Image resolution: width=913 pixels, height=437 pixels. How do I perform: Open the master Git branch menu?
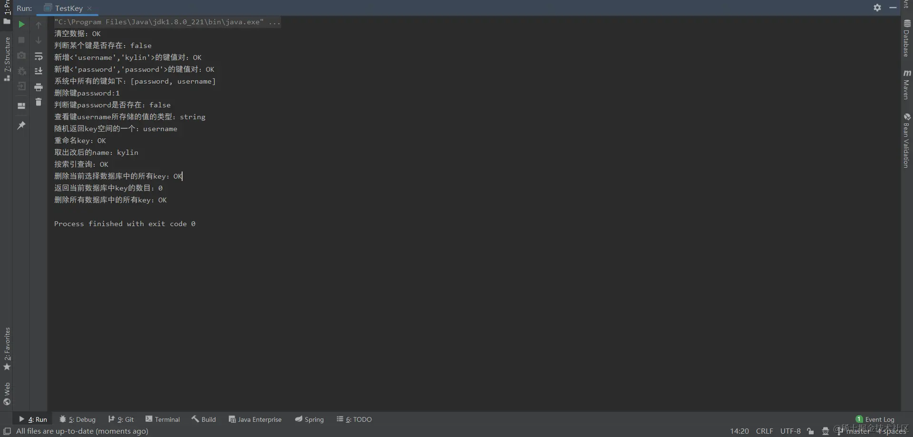click(x=854, y=431)
